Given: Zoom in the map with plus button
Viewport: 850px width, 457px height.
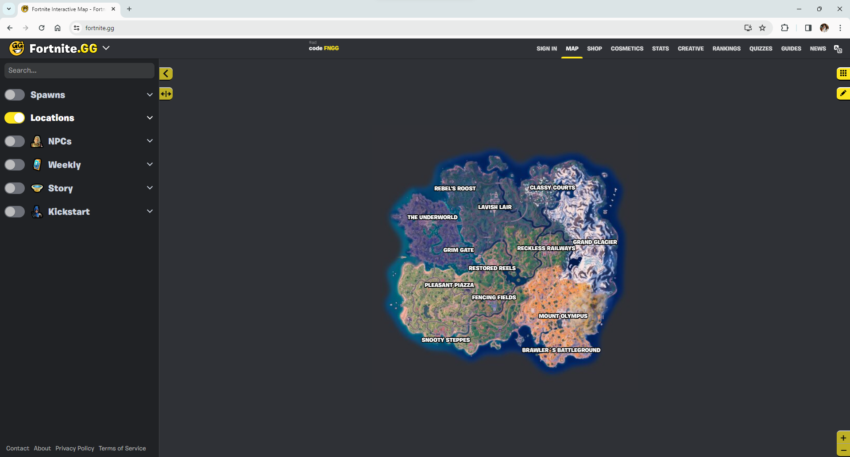Looking at the screenshot, I should click(843, 438).
